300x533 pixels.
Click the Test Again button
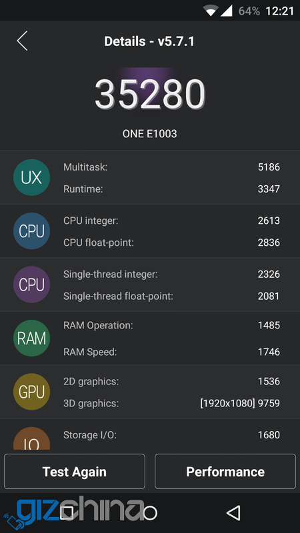pos(75,472)
